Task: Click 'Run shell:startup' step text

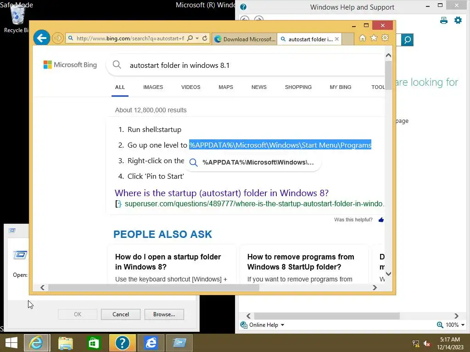Action: pos(154,130)
